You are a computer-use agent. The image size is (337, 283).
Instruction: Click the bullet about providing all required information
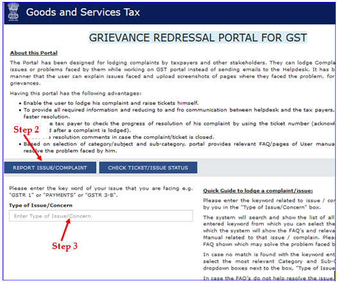click(x=179, y=113)
